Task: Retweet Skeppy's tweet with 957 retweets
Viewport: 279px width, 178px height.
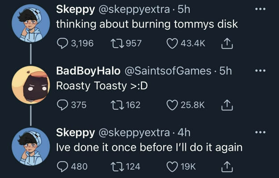Action: point(117,43)
